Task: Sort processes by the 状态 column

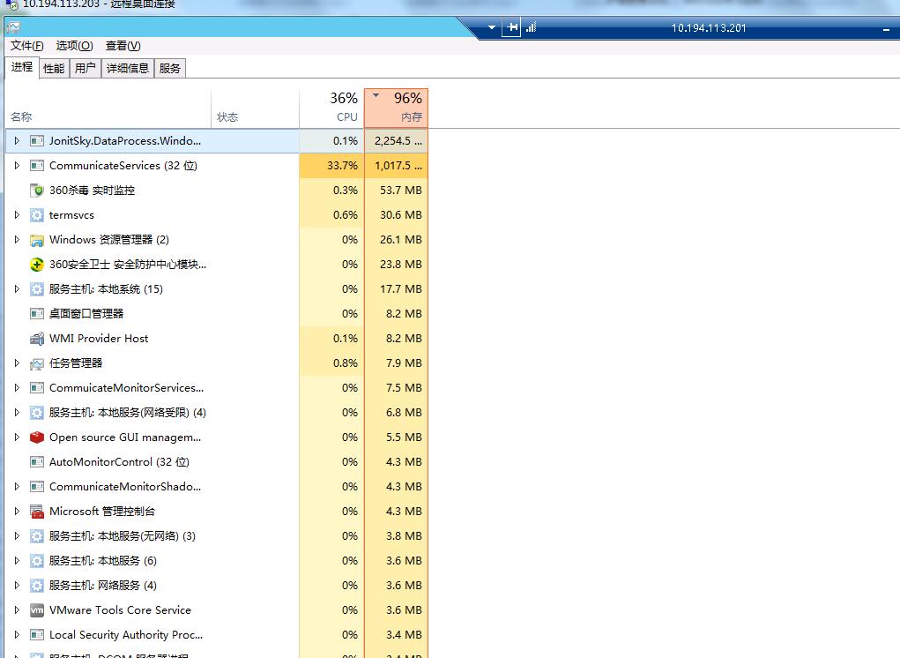Action: pos(255,109)
